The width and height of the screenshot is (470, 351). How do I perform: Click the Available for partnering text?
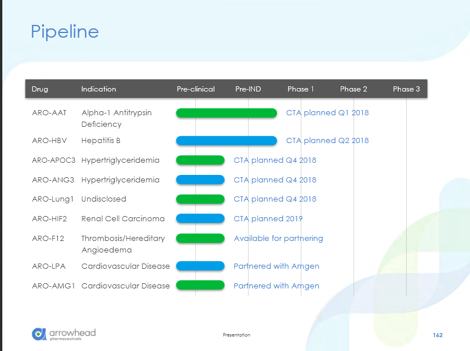[x=278, y=239]
